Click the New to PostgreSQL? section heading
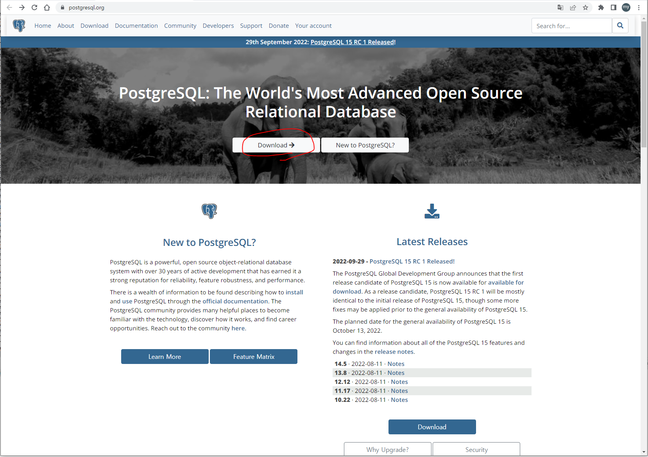The height and width of the screenshot is (457, 648). 209,242
